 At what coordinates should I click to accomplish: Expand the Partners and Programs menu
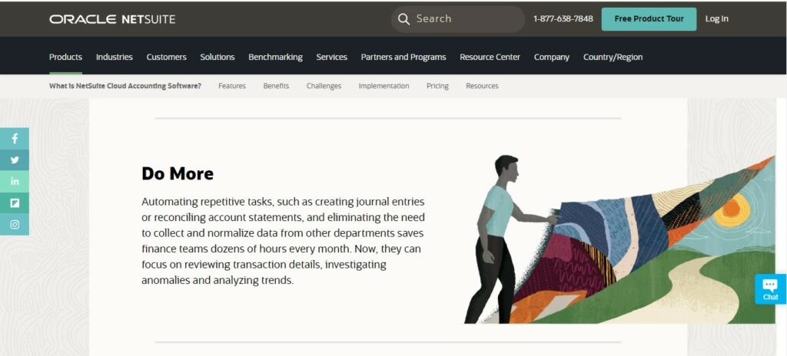pos(403,58)
